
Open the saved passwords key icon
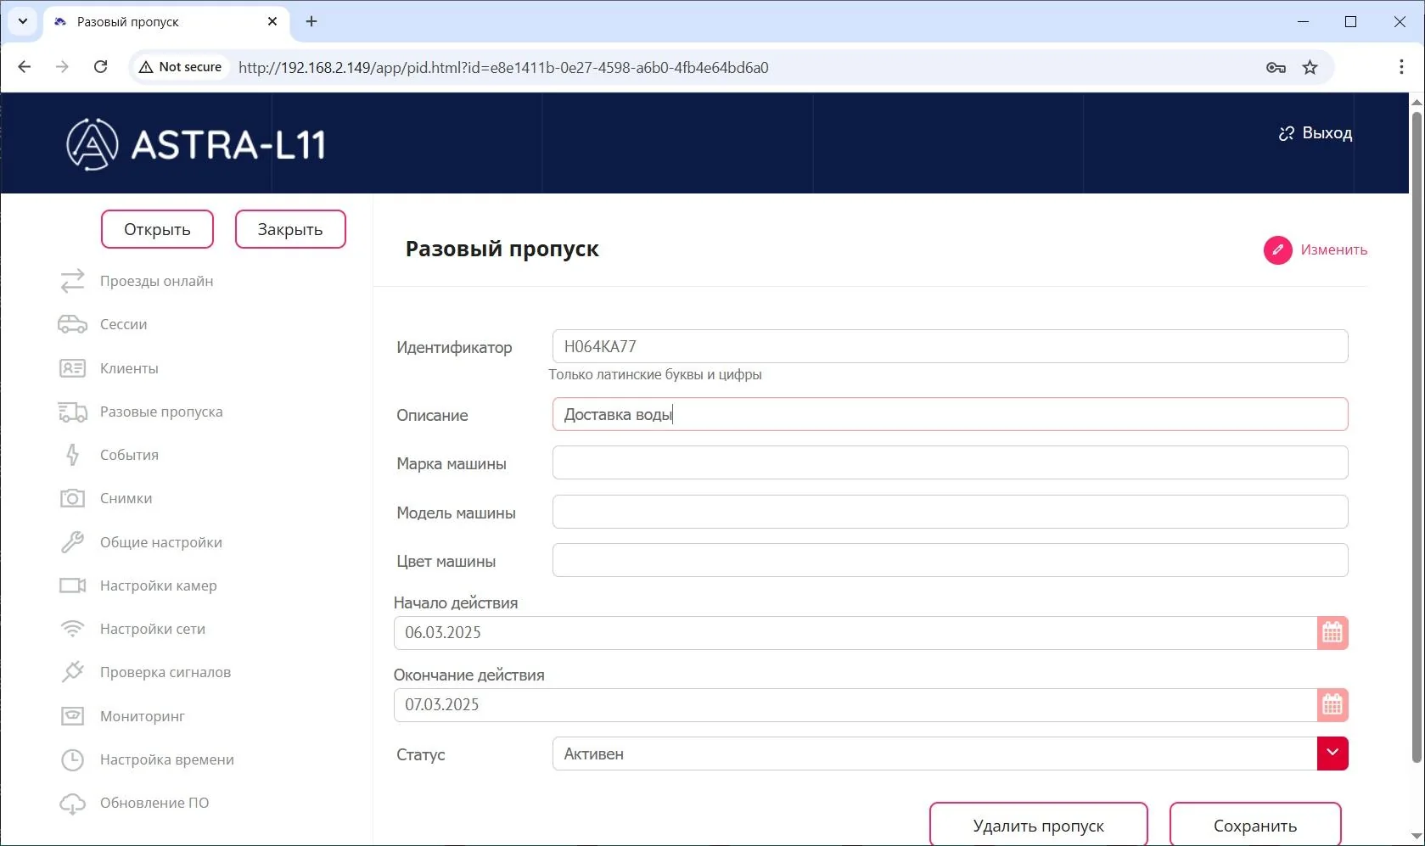tap(1276, 67)
